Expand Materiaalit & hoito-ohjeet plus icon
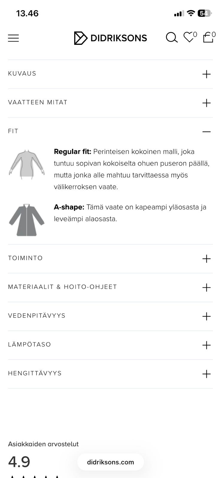 (x=206, y=288)
